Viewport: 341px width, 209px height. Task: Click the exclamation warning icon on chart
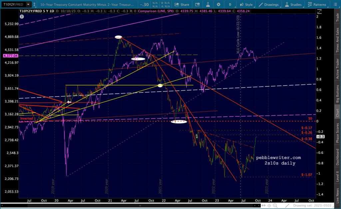pos(22,17)
